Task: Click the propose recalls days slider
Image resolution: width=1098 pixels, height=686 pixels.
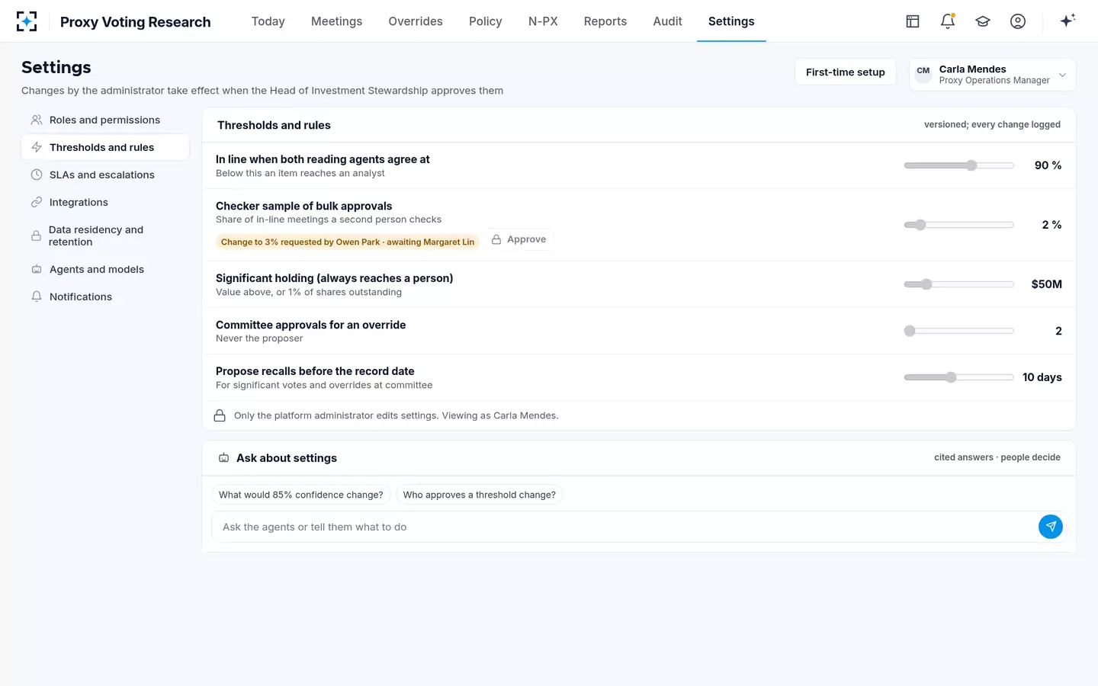Action: tap(959, 377)
